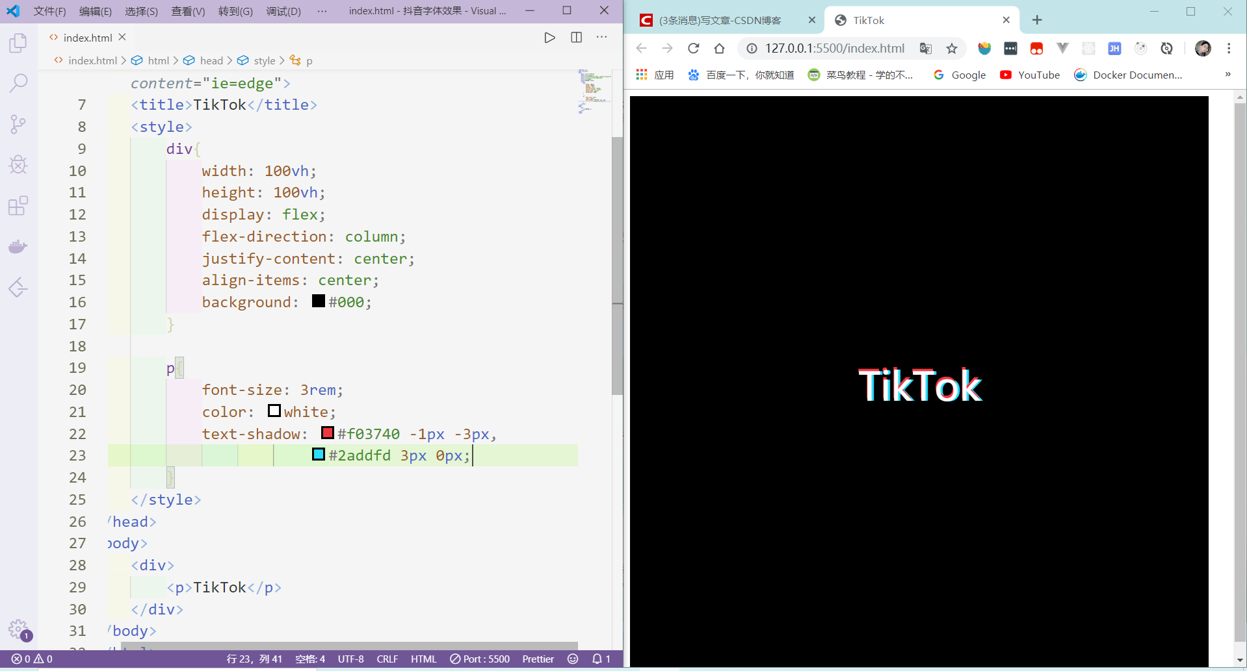Expand the editor's more actions ellipsis
The height and width of the screenshot is (671, 1247).
click(602, 38)
